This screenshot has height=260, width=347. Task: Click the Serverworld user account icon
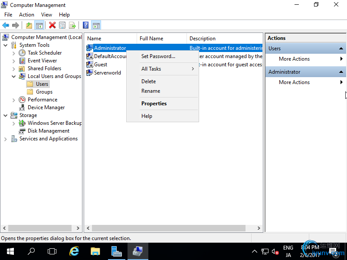click(90, 72)
